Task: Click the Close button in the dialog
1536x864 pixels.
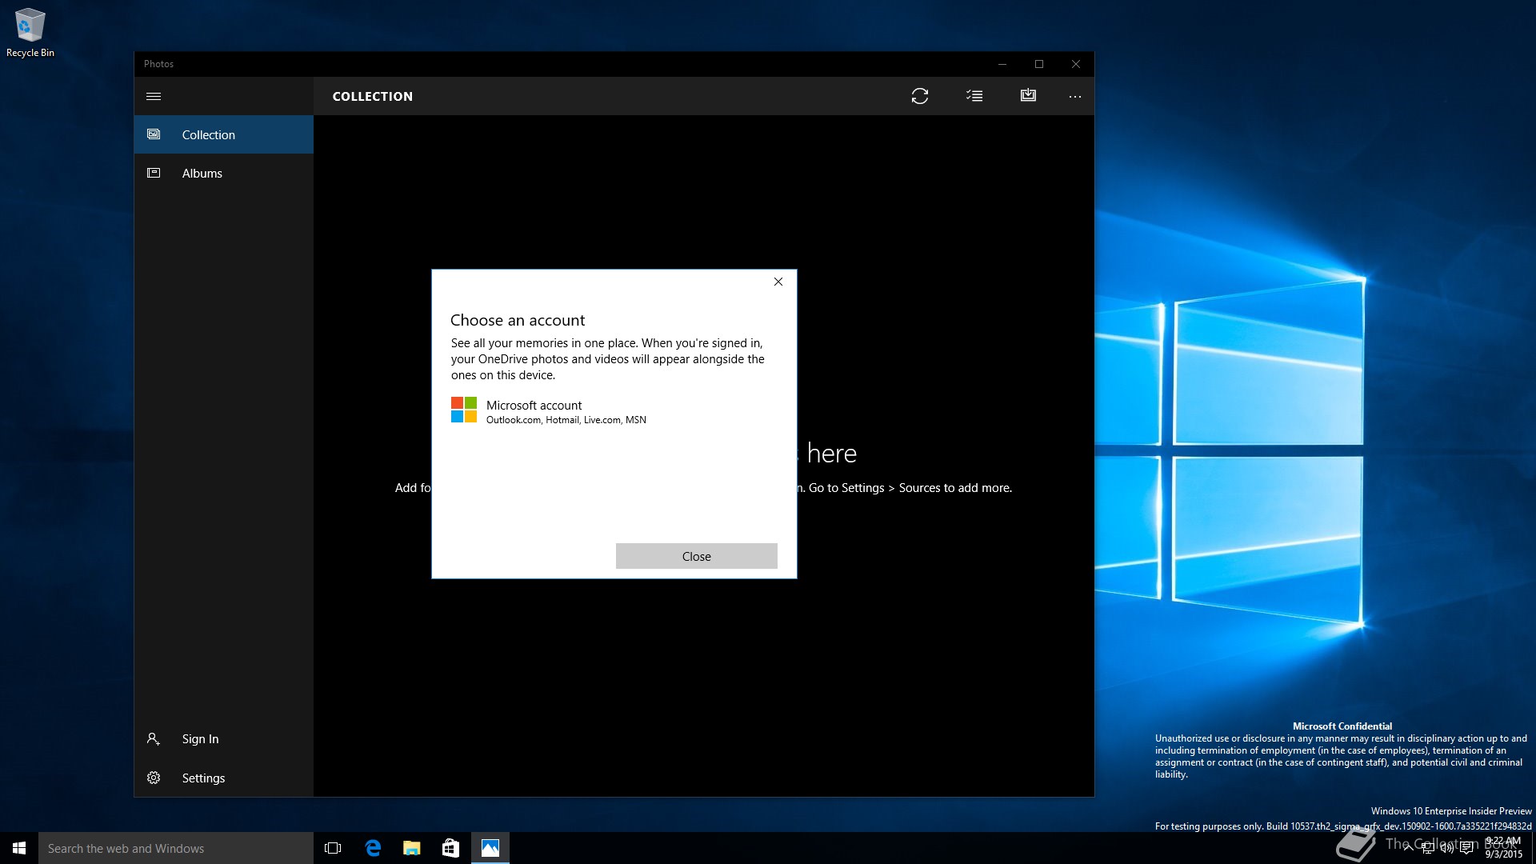Action: 696,556
